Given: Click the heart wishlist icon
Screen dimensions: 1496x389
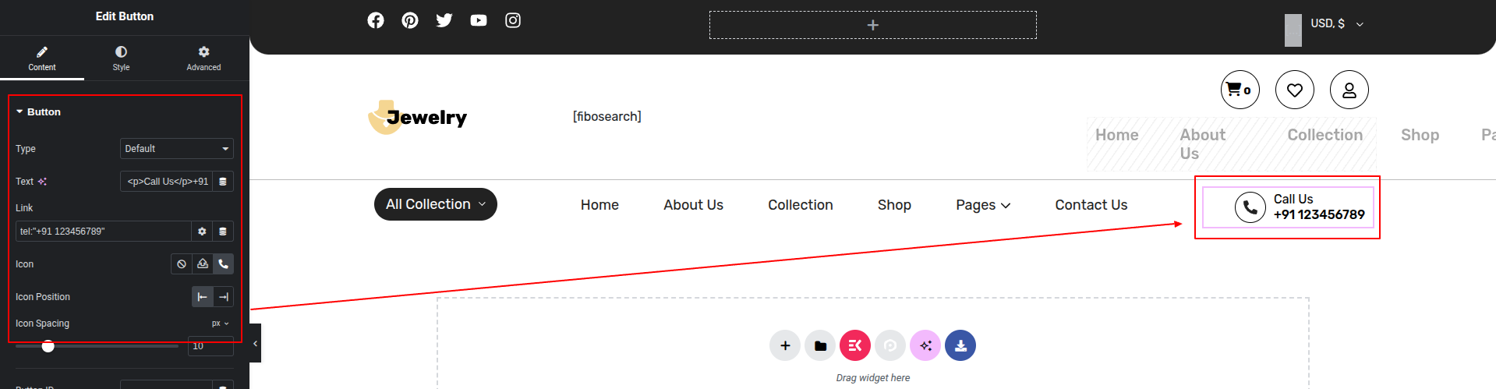Looking at the screenshot, I should point(1295,90).
